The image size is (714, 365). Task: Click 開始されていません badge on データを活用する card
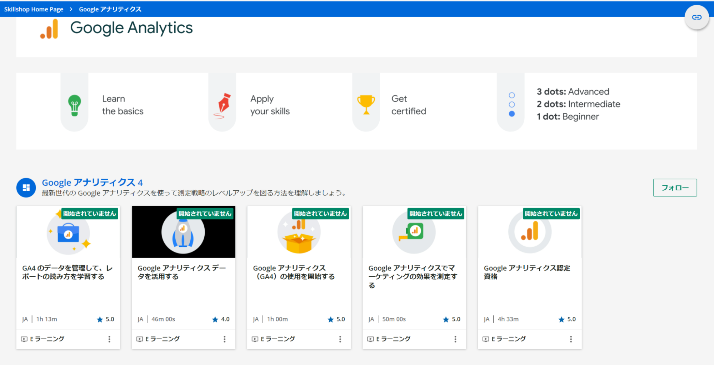click(x=205, y=214)
